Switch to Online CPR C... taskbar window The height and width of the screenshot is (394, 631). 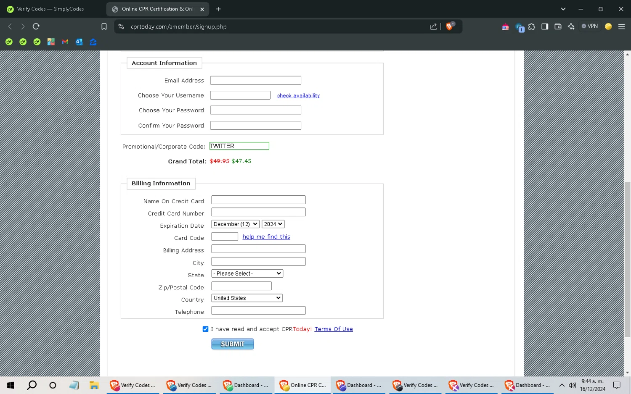coord(302,385)
